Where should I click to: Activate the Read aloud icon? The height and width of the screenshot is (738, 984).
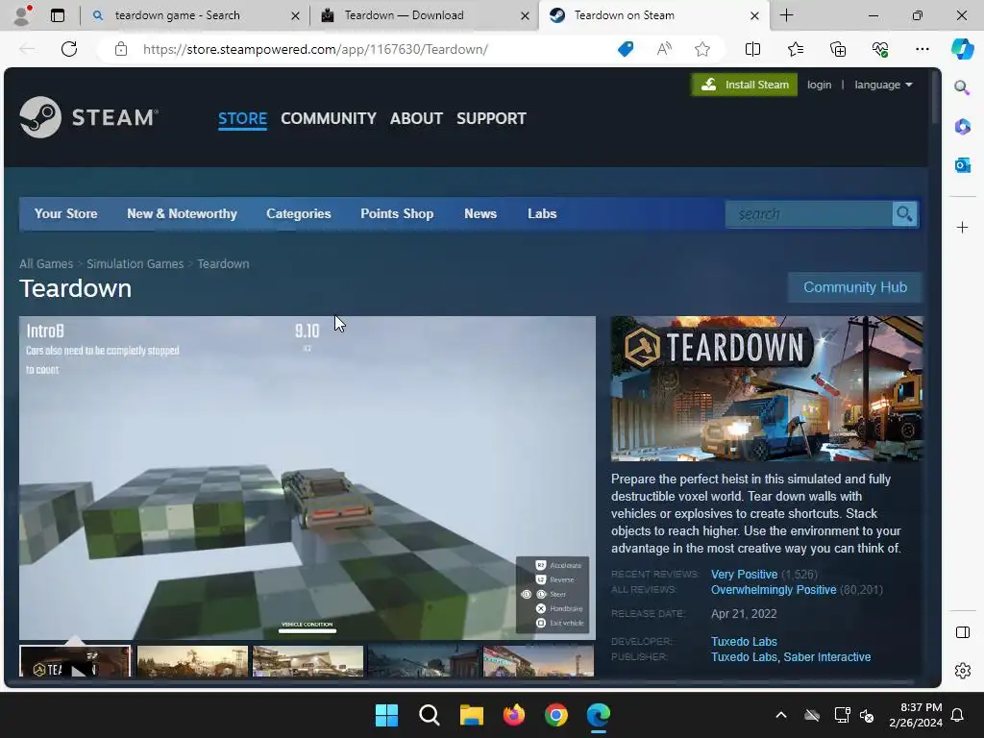click(x=664, y=49)
